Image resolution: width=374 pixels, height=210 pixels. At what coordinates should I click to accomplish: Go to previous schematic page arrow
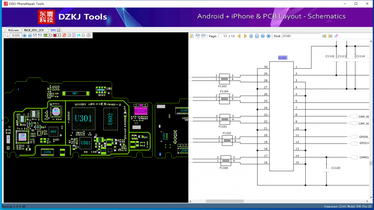coord(239,36)
